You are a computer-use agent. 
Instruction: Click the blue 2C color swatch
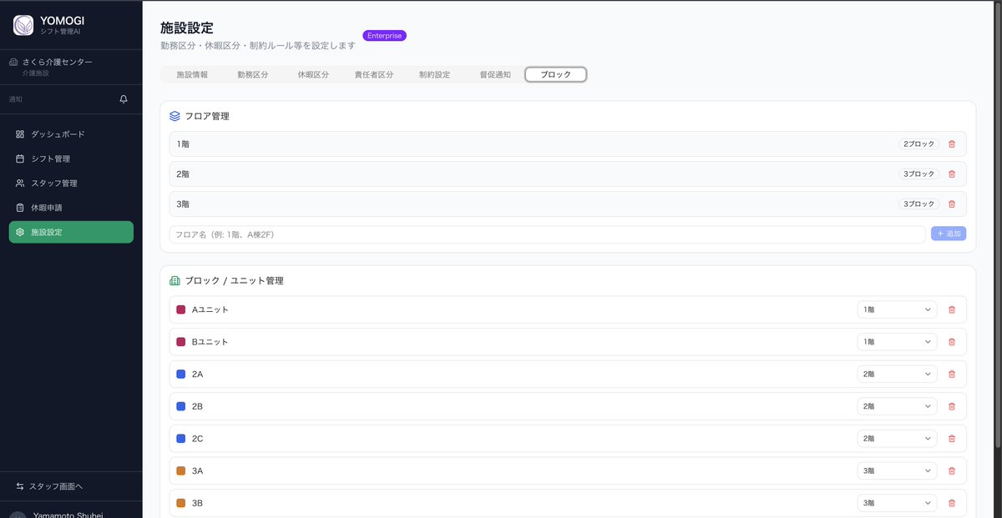click(x=180, y=439)
